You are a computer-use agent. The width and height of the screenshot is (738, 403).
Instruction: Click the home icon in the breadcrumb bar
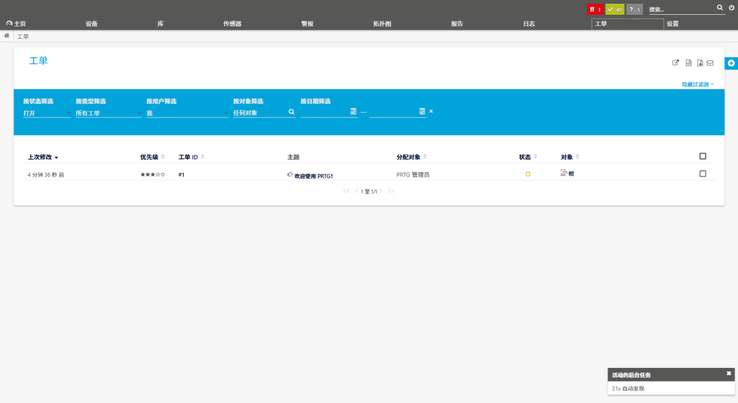[6, 36]
